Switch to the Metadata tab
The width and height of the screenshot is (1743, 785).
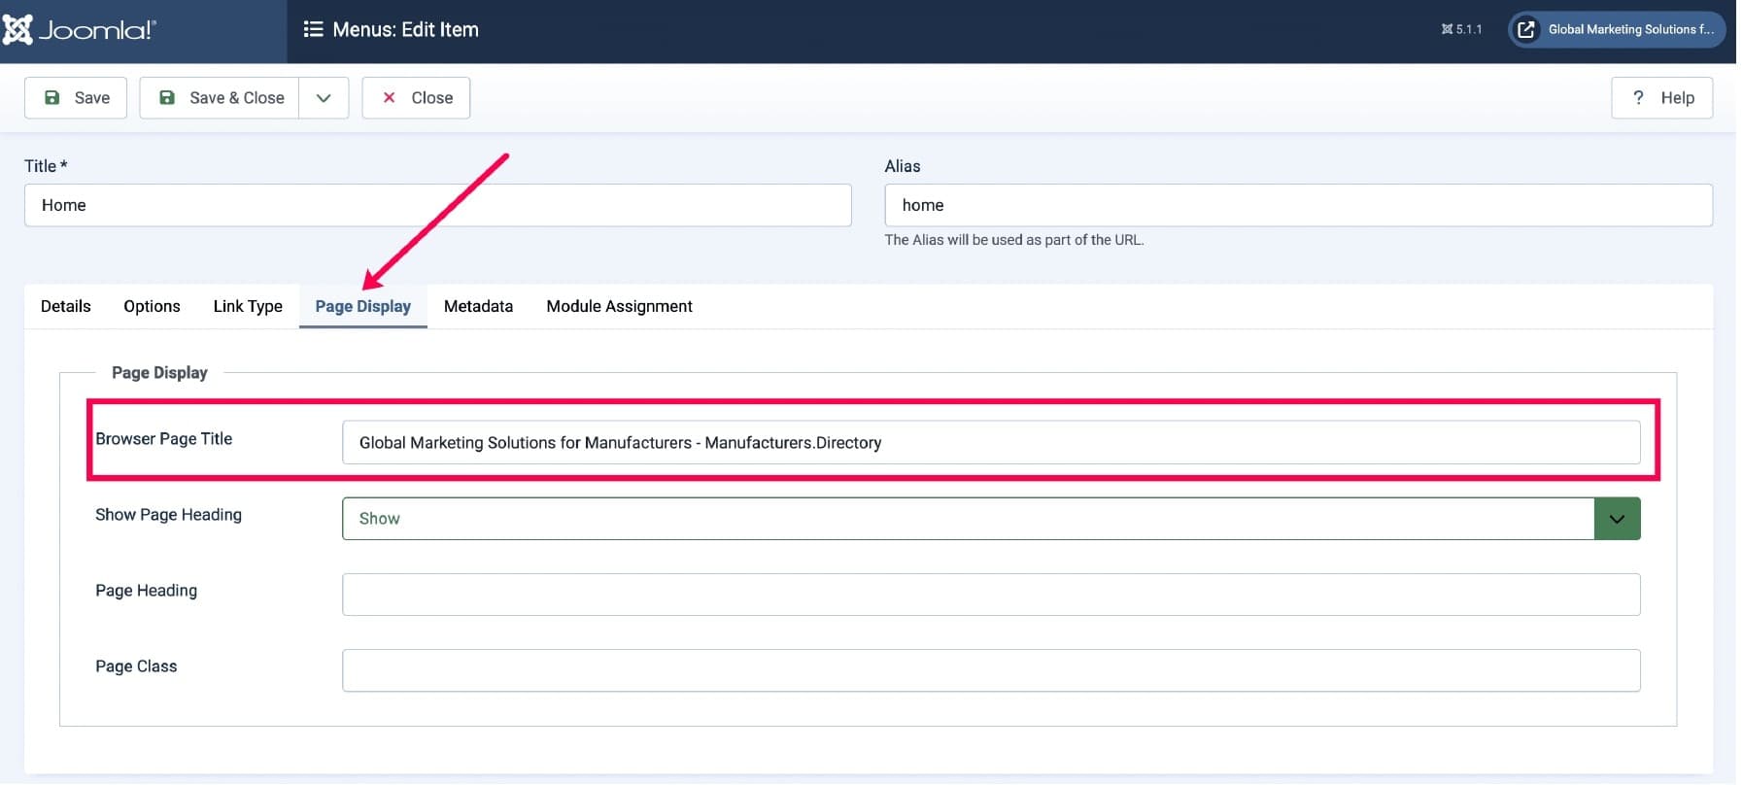coord(478,307)
